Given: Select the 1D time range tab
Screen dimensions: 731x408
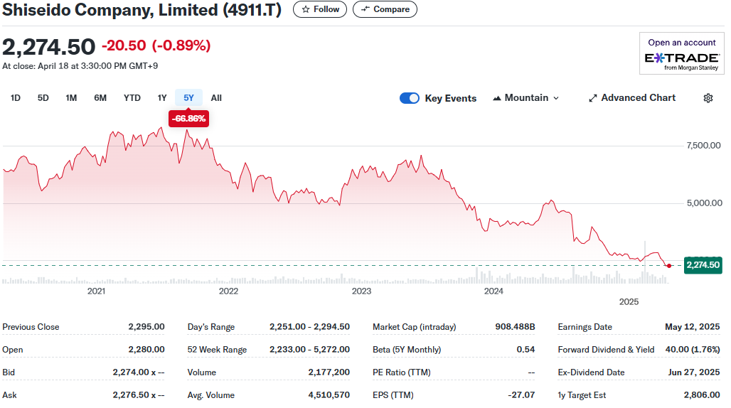Looking at the screenshot, I should click(x=16, y=98).
